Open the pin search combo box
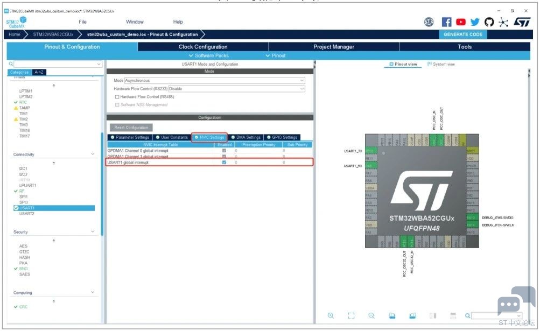The image size is (540, 331). [x=496, y=315]
